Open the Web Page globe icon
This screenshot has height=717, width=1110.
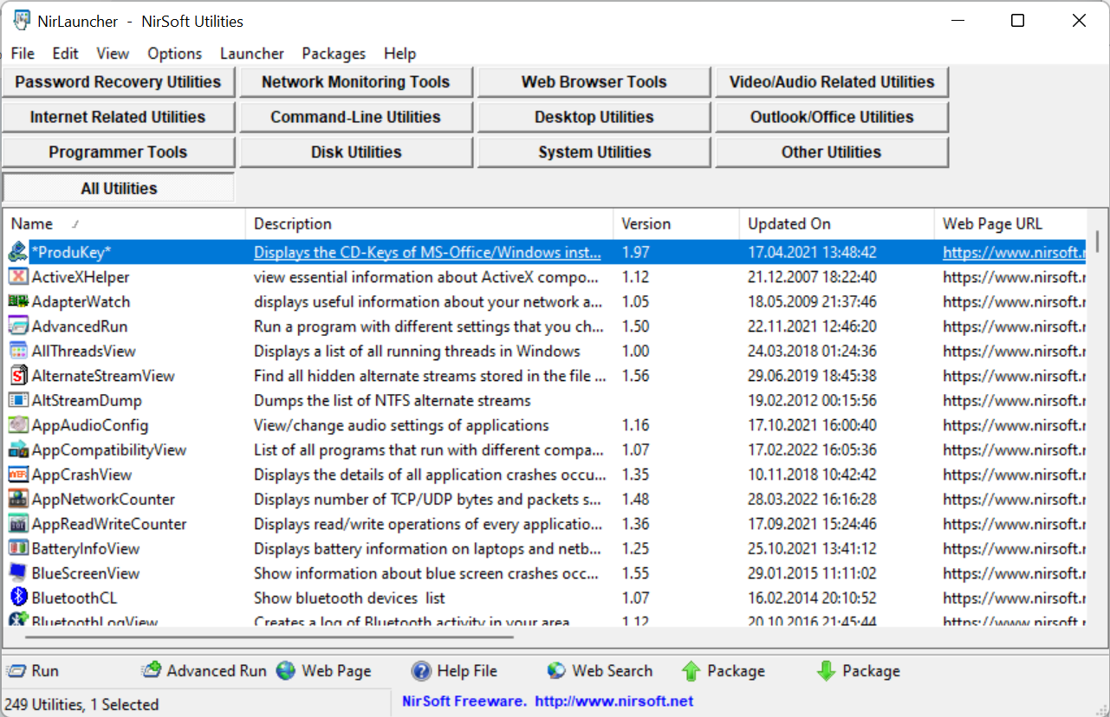[x=286, y=671]
